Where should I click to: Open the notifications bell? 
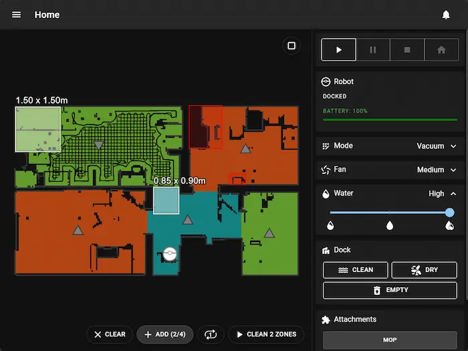click(446, 15)
